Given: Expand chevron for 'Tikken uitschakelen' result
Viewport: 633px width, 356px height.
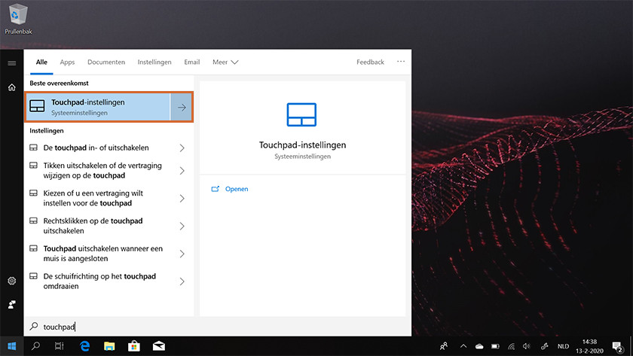Looking at the screenshot, I should click(182, 171).
